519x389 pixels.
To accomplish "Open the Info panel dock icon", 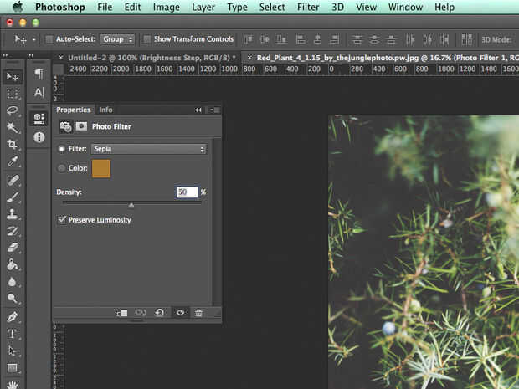I will [39, 137].
